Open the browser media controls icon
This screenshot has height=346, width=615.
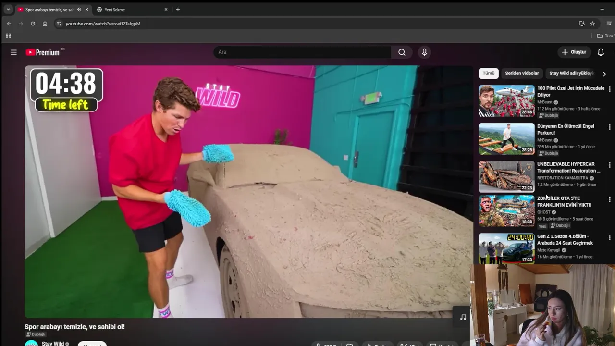pyautogui.click(x=609, y=24)
